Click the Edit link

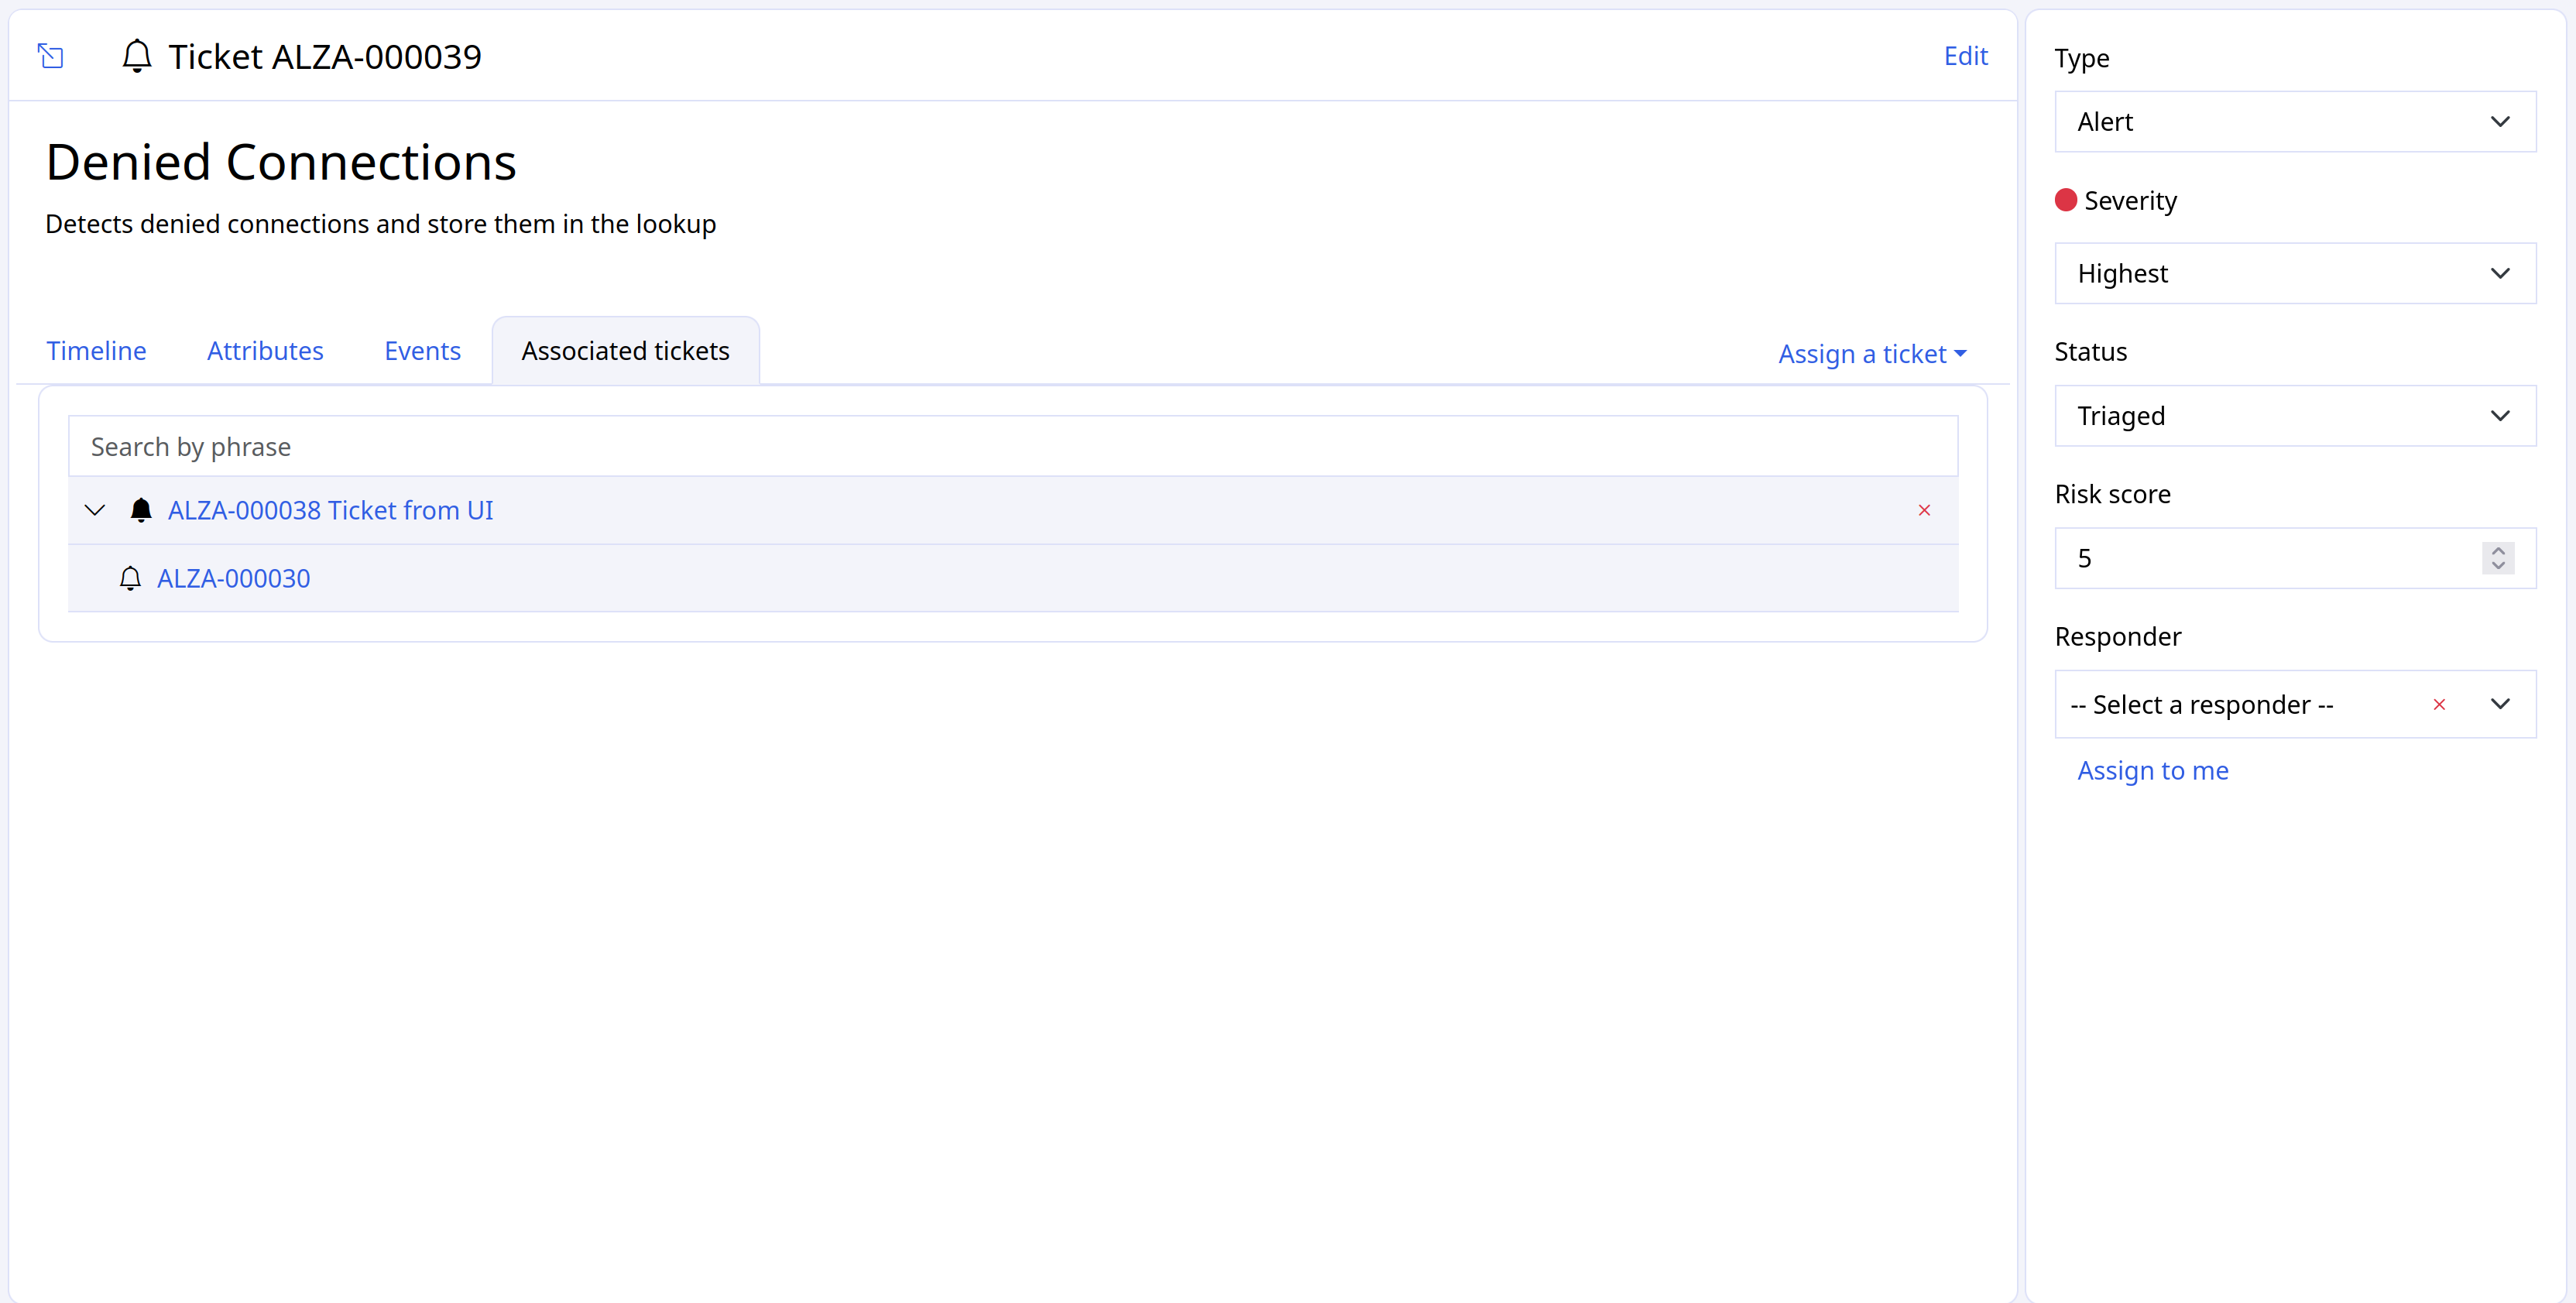point(1965,56)
